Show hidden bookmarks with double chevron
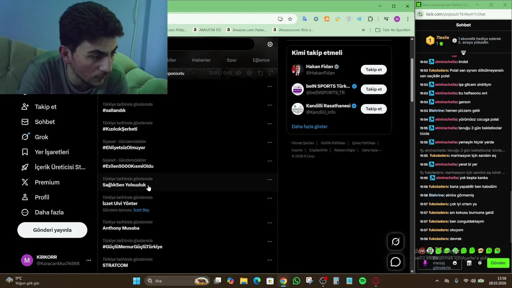 click(363, 30)
